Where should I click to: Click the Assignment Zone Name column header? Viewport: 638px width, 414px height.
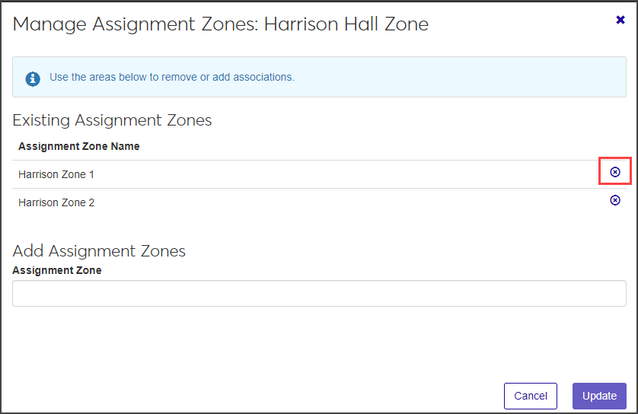pyautogui.click(x=79, y=146)
